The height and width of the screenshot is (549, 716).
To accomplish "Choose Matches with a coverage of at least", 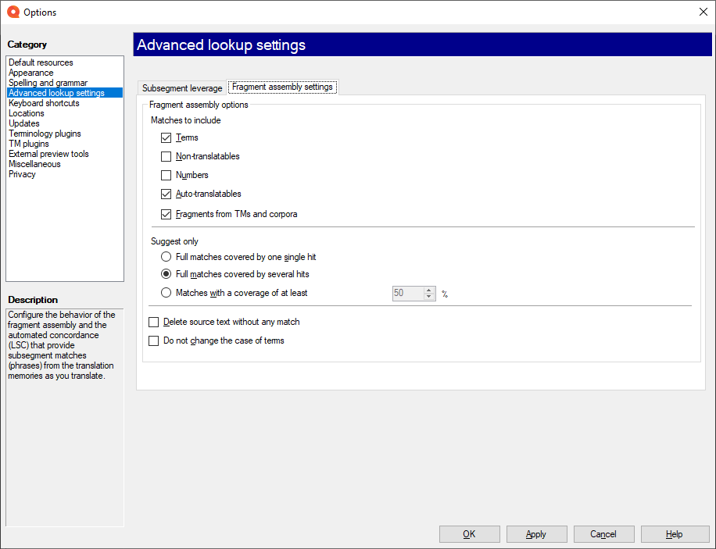I will 166,293.
